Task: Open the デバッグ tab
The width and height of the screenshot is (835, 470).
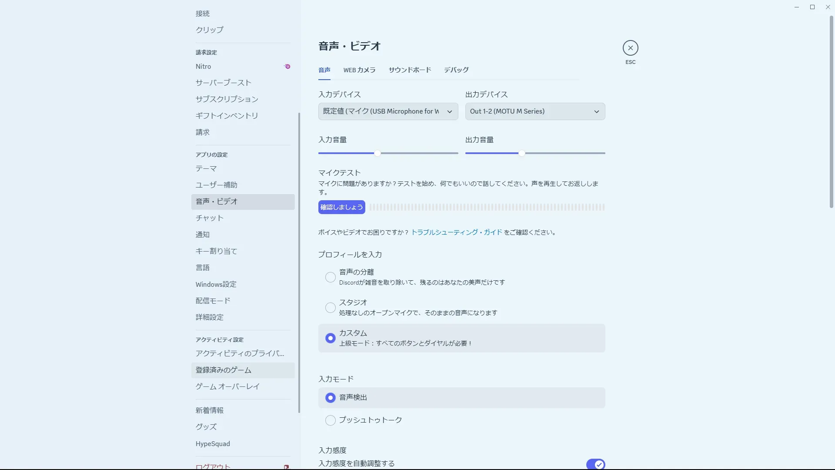Action: click(456, 70)
